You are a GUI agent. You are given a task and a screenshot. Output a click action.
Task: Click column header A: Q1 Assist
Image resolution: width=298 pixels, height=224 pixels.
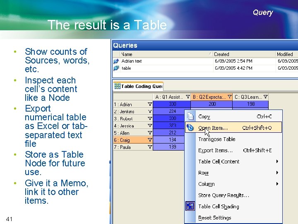pos(172,97)
